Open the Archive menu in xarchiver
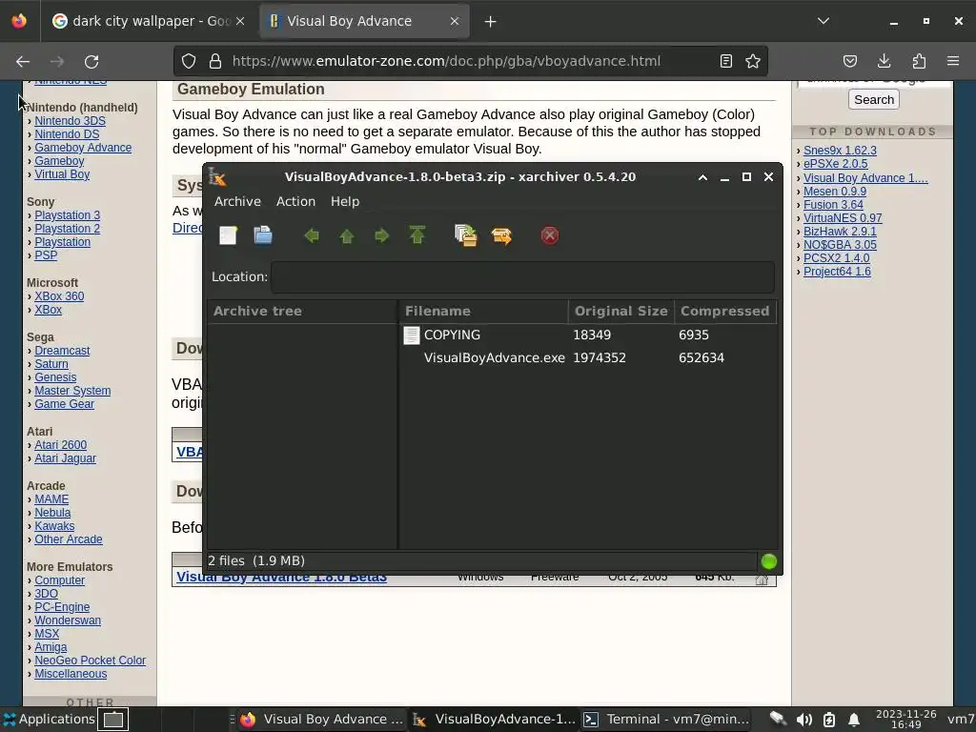 point(237,202)
